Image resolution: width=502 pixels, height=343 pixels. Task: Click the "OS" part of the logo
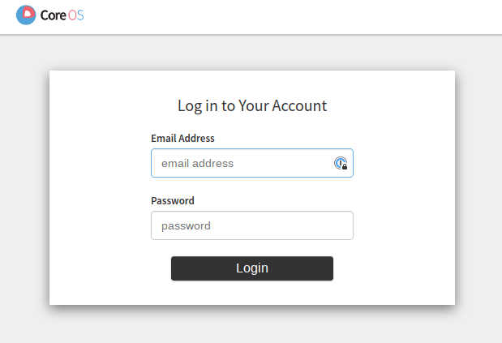(x=76, y=15)
